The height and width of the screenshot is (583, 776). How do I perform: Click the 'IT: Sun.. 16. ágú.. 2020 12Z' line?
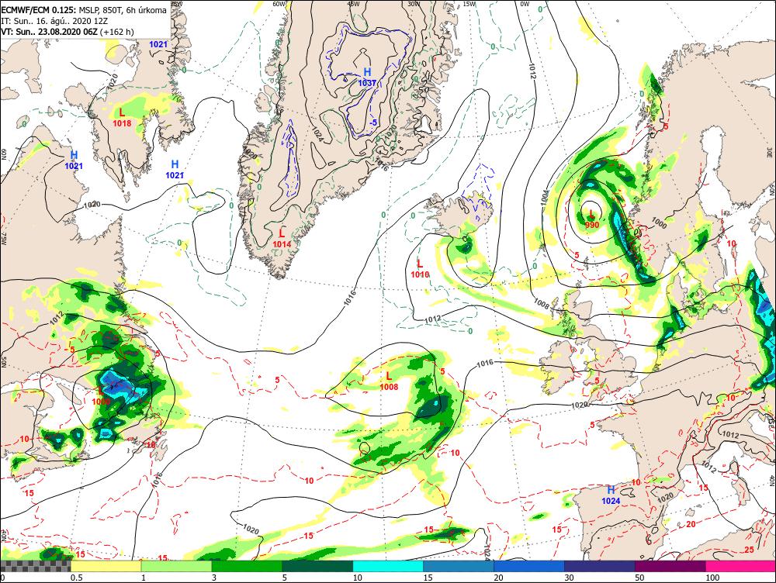tap(54, 21)
